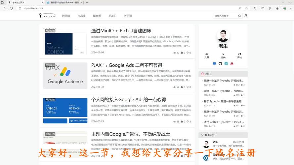Viewport: 294px width, 165px height.
Task: Open the 朋友们 nav item
Action: [112, 16]
